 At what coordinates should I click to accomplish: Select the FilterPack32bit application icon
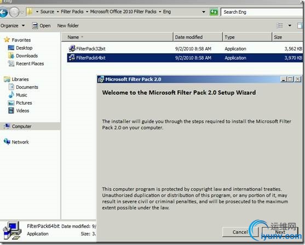[72, 48]
